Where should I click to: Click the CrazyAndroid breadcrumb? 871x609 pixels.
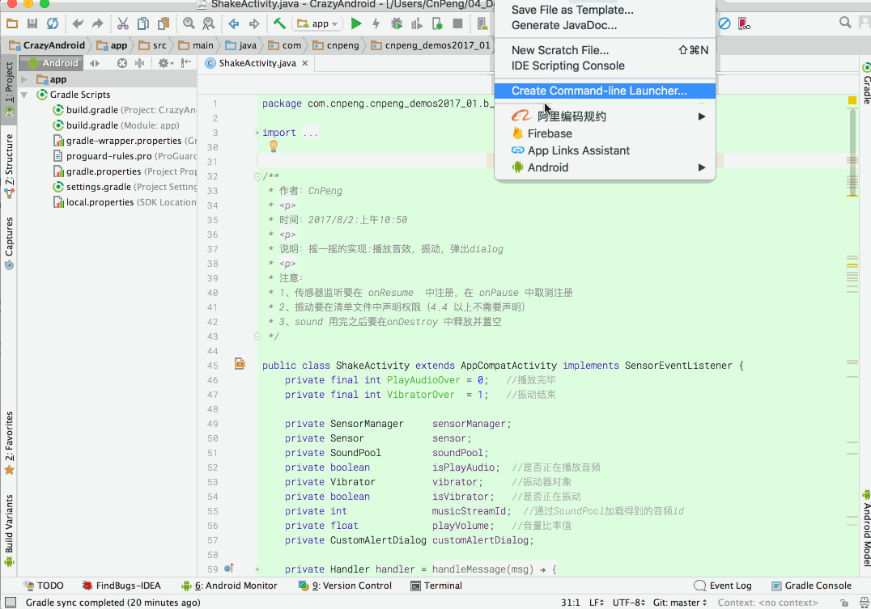[47, 45]
